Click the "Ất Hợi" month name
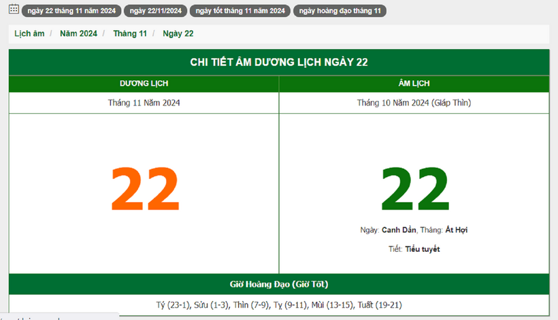Viewport: 558px width, 320px height. pos(456,230)
